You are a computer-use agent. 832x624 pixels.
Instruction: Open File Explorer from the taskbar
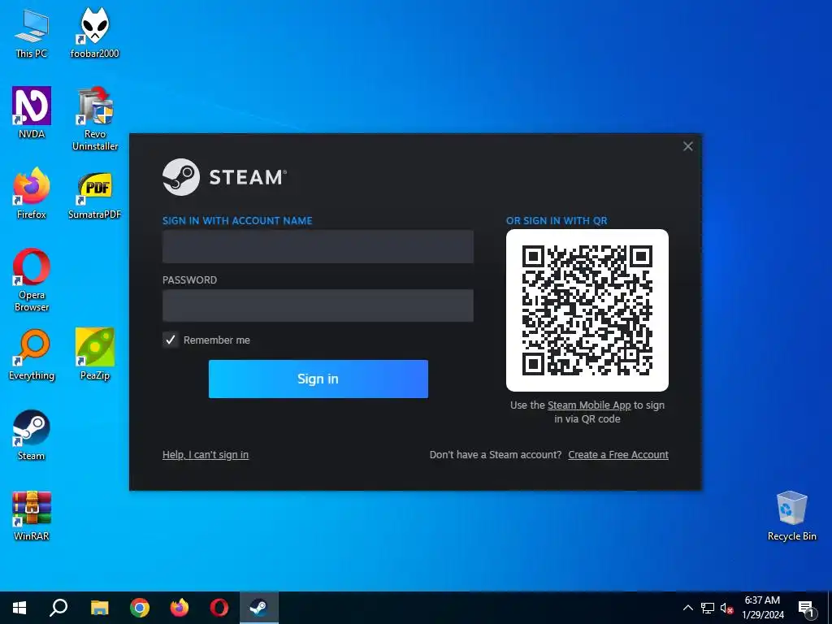(99, 608)
